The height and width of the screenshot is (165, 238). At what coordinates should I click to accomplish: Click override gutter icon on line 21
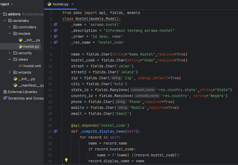point(56,131)
